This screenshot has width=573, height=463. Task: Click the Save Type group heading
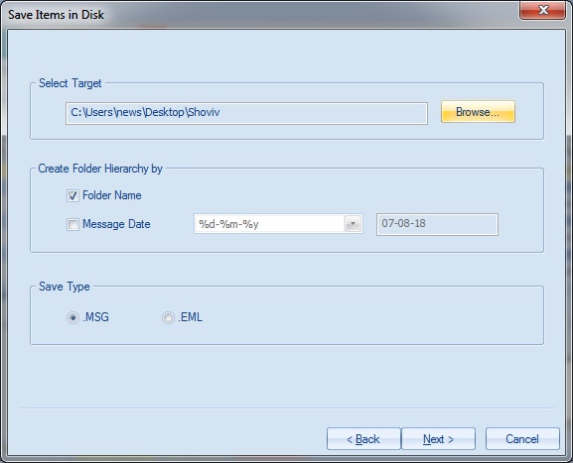tap(65, 287)
